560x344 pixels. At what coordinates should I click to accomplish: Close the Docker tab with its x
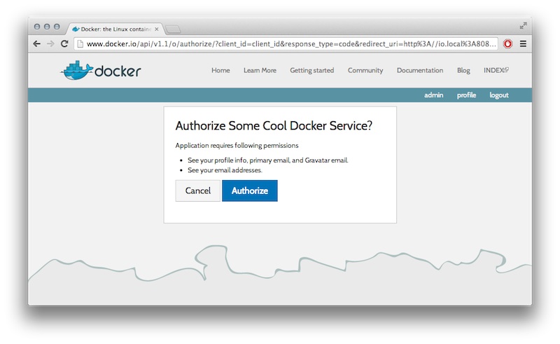(x=156, y=29)
